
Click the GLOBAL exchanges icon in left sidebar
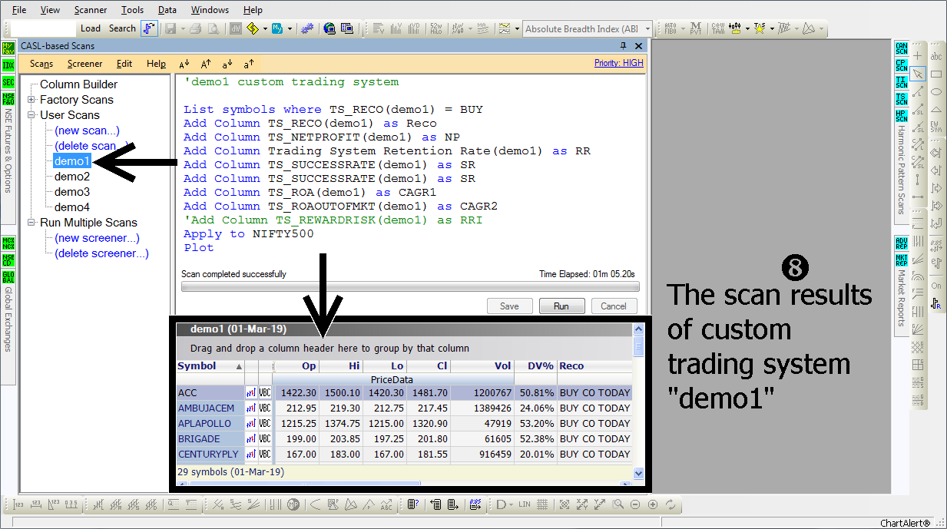click(x=8, y=277)
